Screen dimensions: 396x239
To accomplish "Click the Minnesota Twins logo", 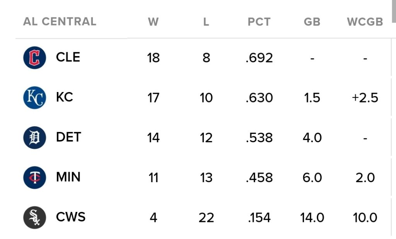I will [34, 178].
